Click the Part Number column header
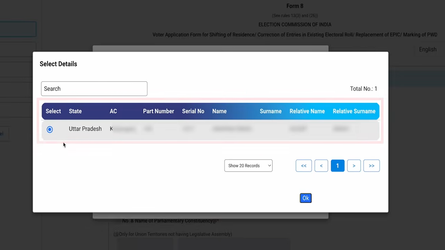 click(158, 111)
